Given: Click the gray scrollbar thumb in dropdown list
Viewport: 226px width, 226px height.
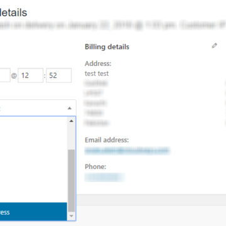Looking at the screenshot, I should pyautogui.click(x=71, y=181).
